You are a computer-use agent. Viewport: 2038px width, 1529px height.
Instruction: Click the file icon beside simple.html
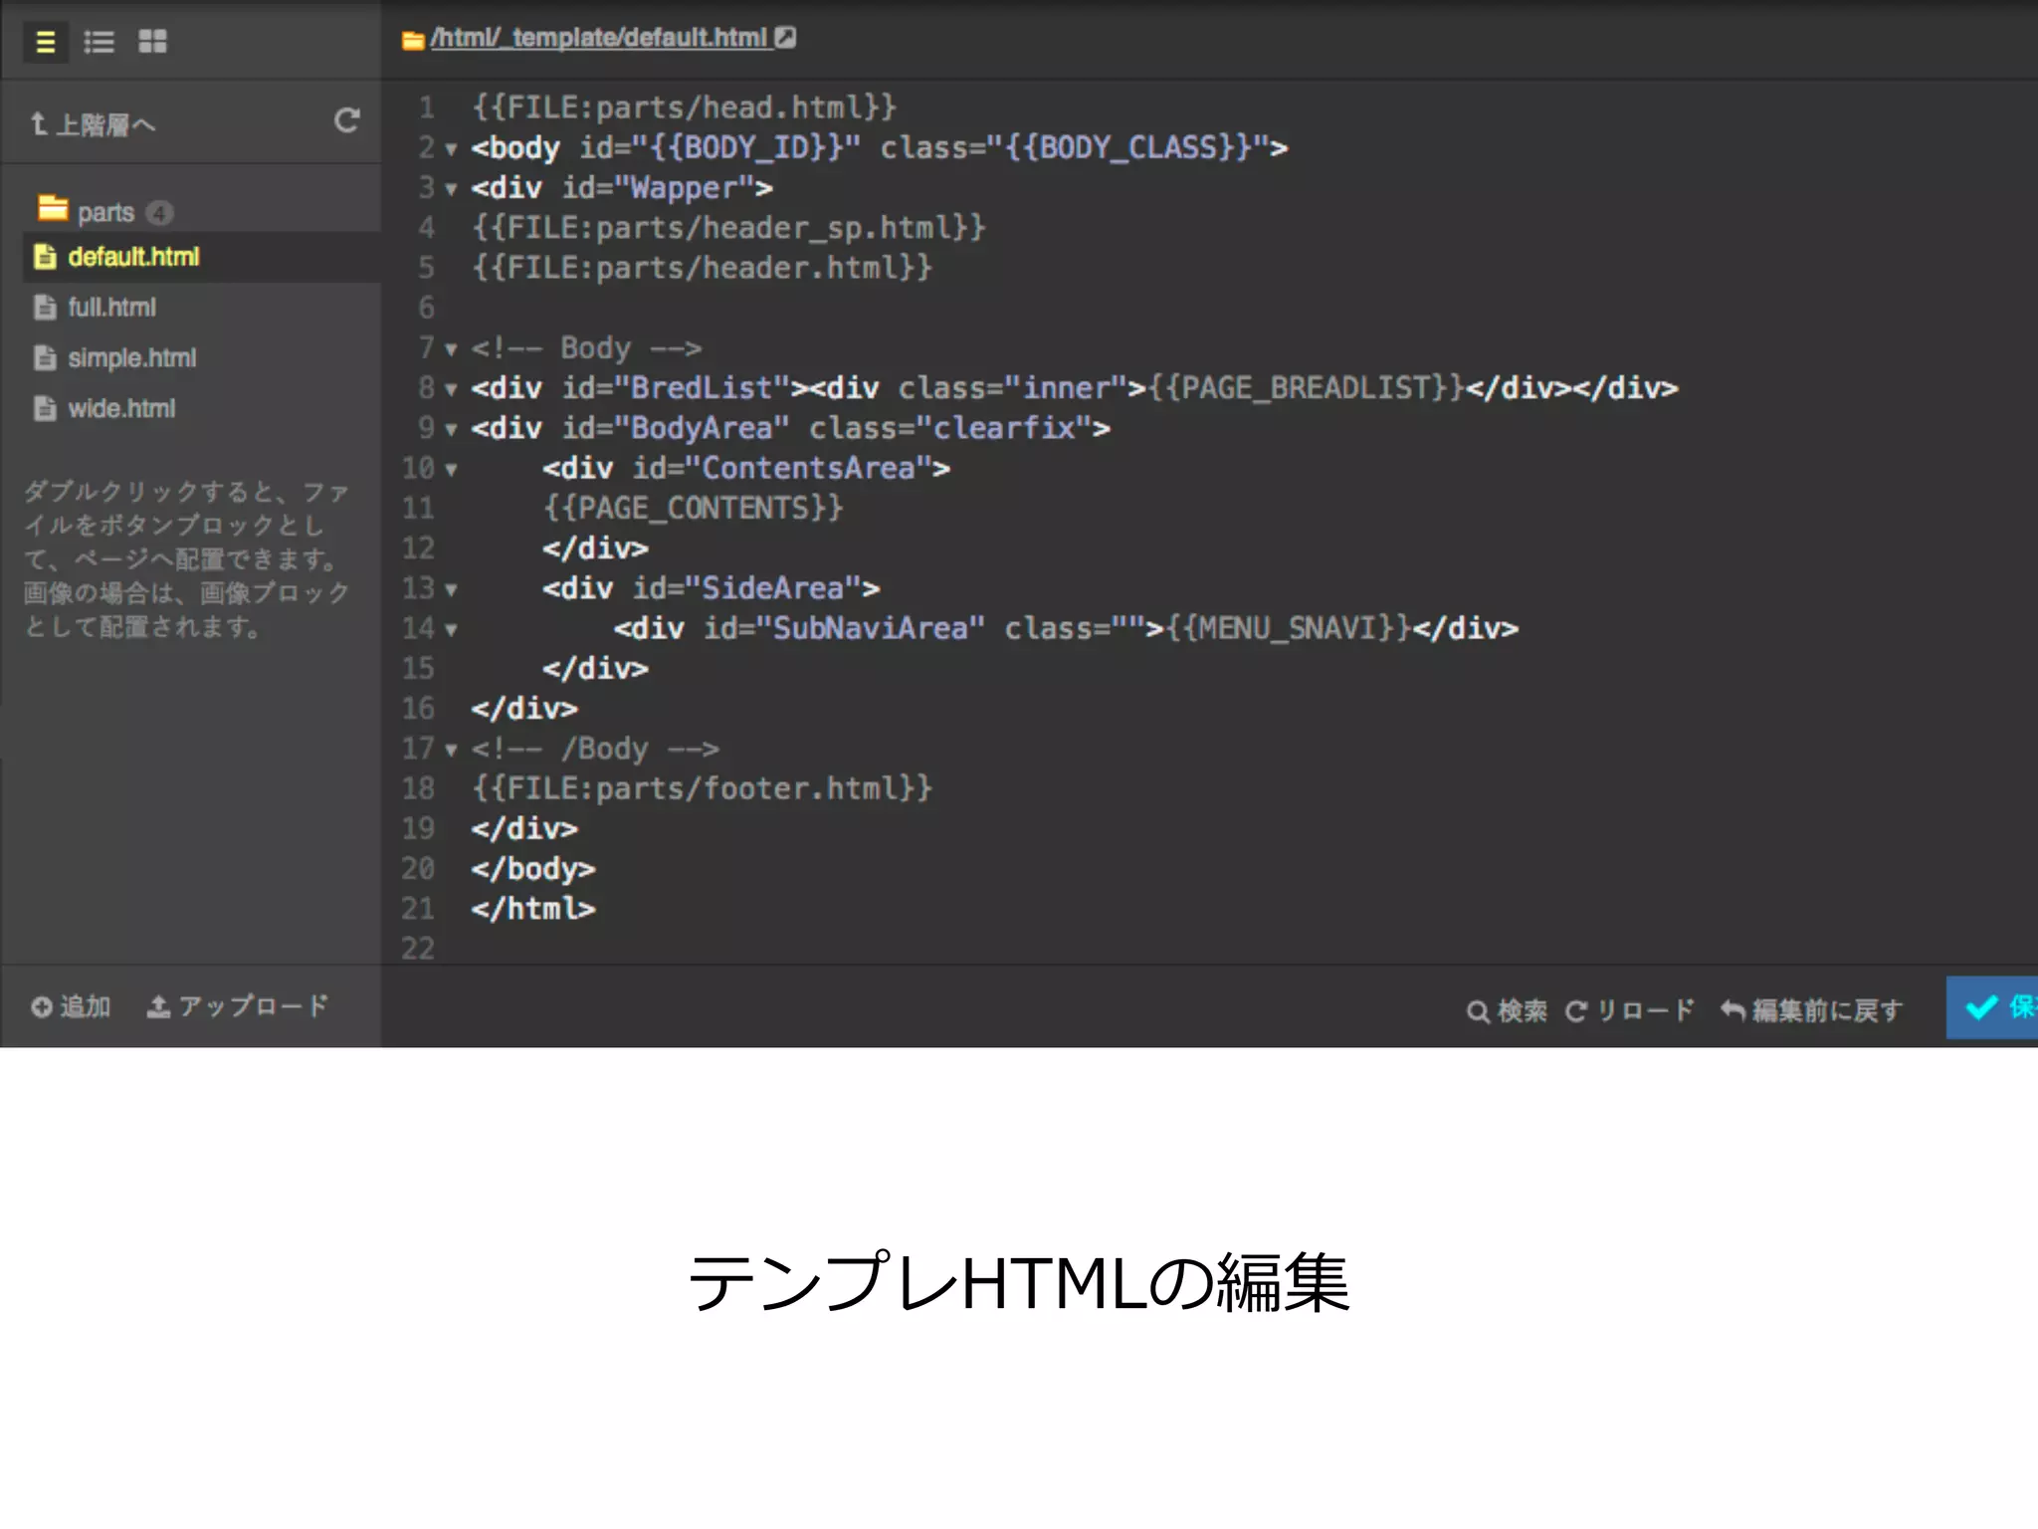[45, 358]
